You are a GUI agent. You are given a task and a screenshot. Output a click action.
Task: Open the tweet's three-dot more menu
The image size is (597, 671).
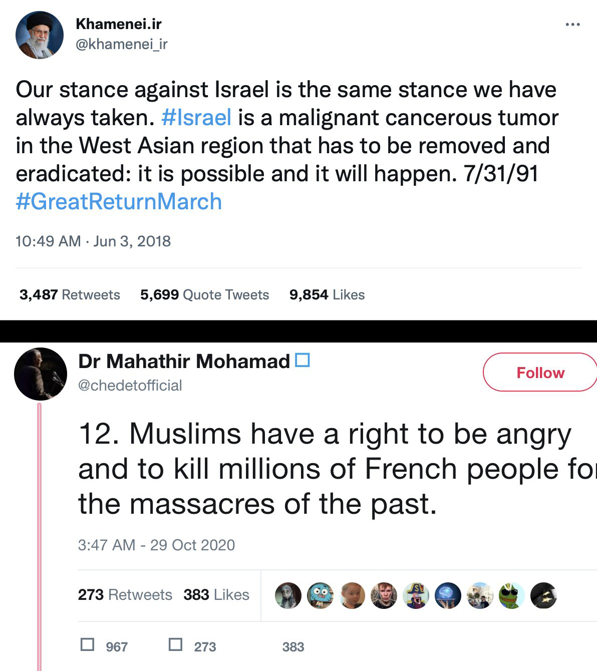pyautogui.click(x=572, y=25)
